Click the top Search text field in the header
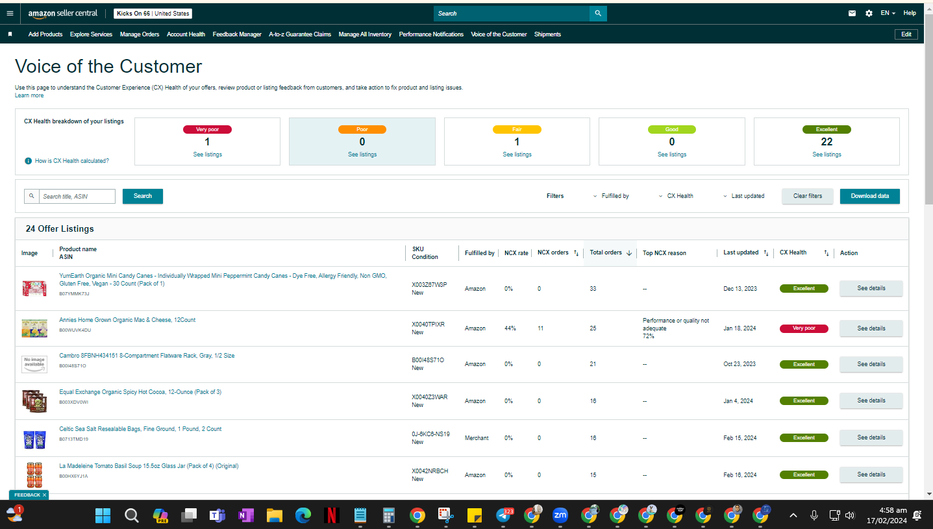933x529 pixels. pos(512,13)
